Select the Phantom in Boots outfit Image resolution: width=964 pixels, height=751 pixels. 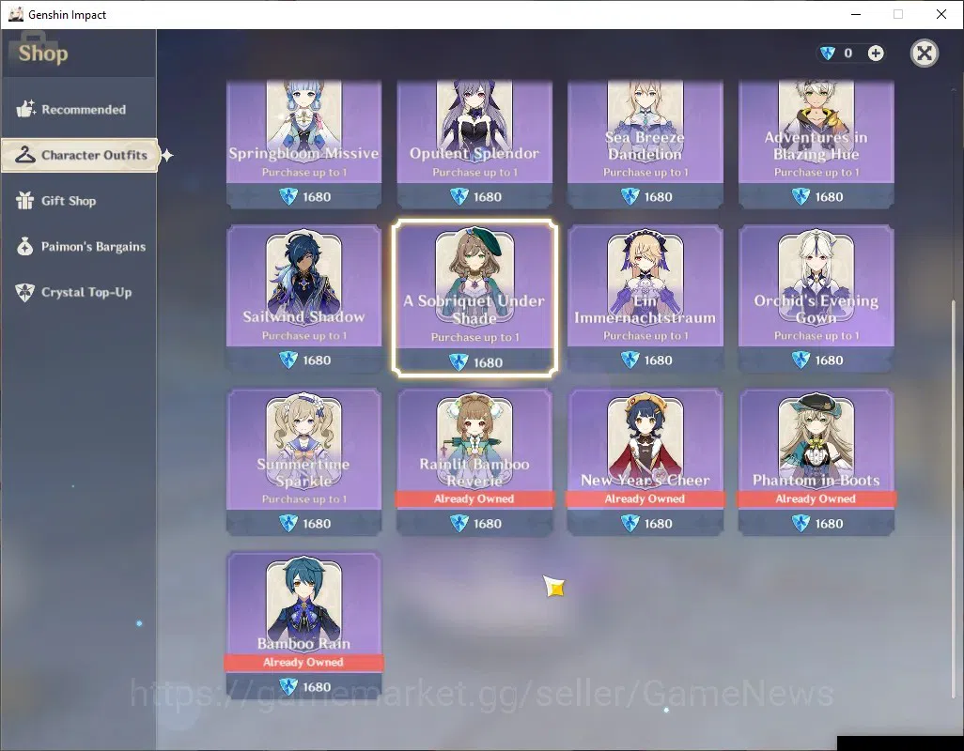click(x=816, y=462)
